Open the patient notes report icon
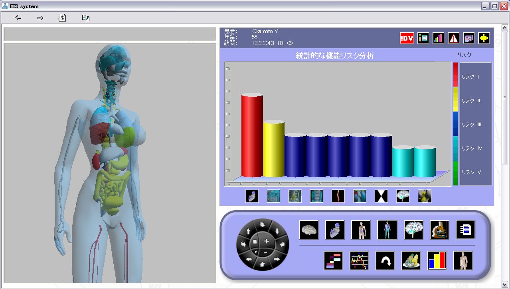The width and height of the screenshot is (510, 289). (423, 38)
